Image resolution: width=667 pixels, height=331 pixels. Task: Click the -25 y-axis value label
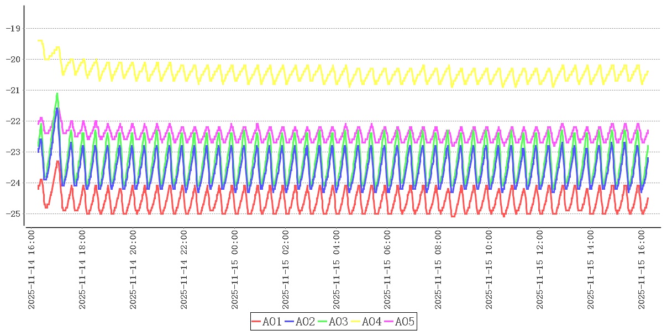[12, 213]
